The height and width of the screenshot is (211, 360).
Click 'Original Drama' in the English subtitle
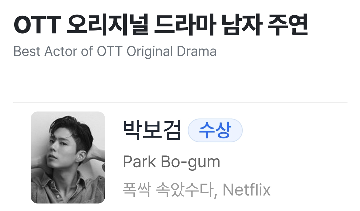point(171,51)
